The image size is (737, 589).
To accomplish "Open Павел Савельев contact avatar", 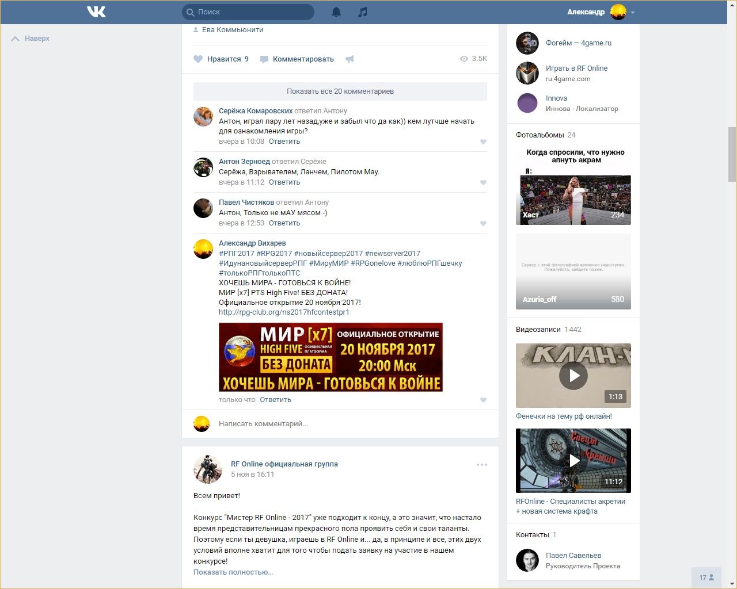I will [527, 560].
